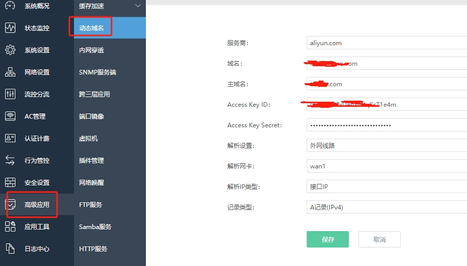
Task: Click the 记录类型 field label
Action: [240, 207]
